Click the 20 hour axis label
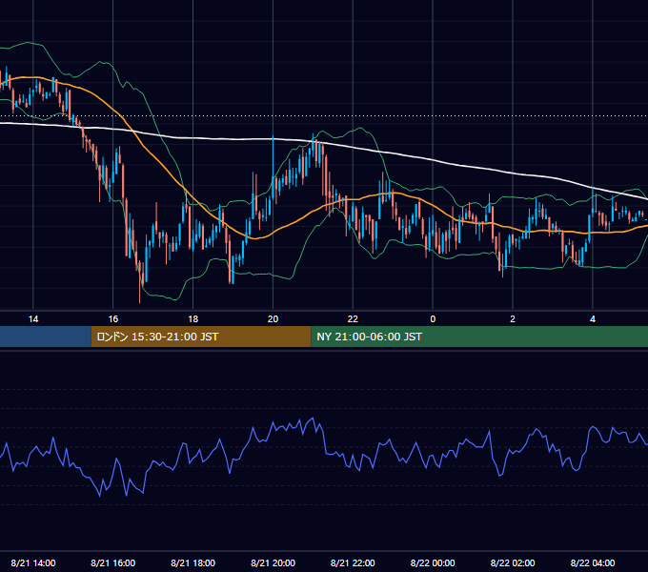The width and height of the screenshot is (648, 572). point(273,319)
